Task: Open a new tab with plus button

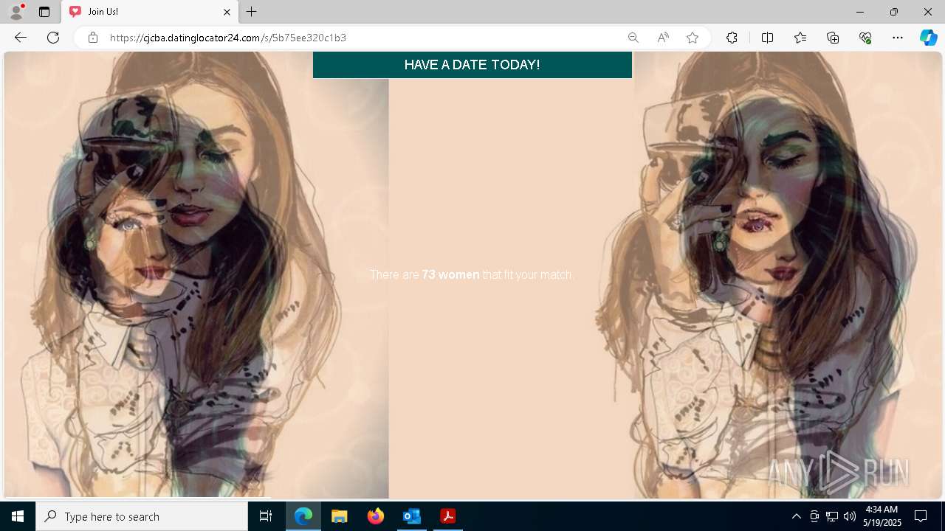Action: click(x=252, y=12)
